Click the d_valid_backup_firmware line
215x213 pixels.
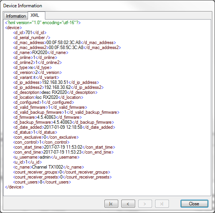(x=66, y=112)
